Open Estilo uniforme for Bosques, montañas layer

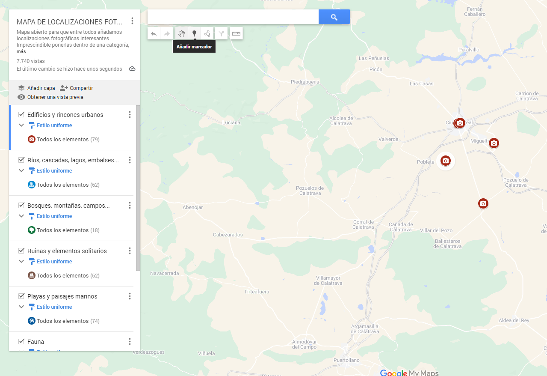(50, 216)
